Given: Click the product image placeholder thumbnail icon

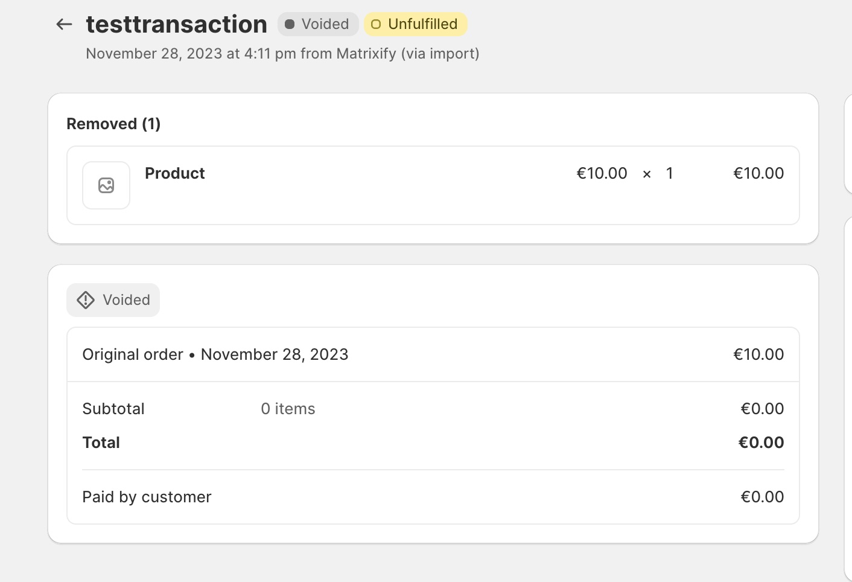Looking at the screenshot, I should click(106, 185).
